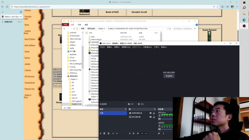This screenshot has width=249, height=140.
Task: Move source down in OBS sources toolbar
Action: click(146, 133)
